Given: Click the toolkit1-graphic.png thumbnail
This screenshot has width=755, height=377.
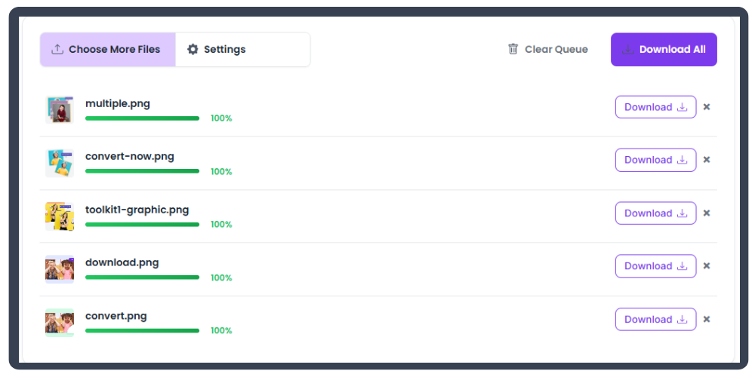Looking at the screenshot, I should pyautogui.click(x=60, y=216).
